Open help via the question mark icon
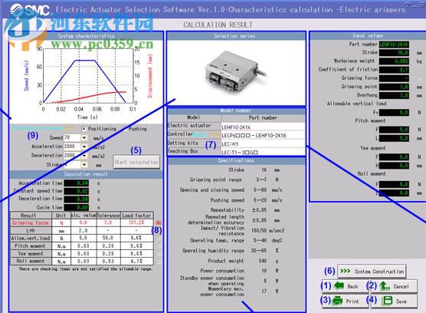 (408, 5)
